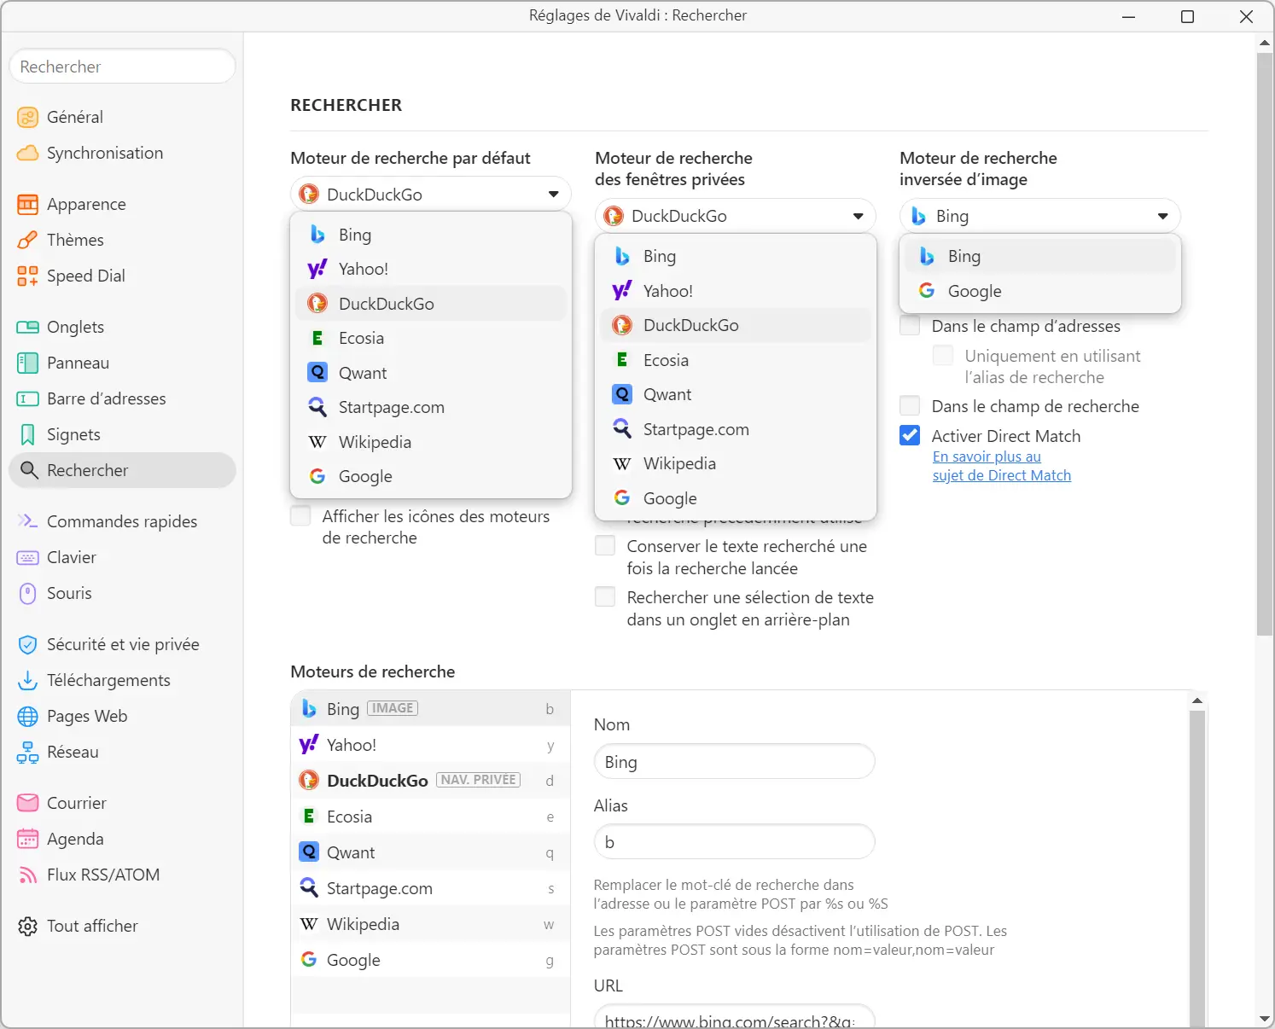Click the Thèmes brush icon

[28, 240]
